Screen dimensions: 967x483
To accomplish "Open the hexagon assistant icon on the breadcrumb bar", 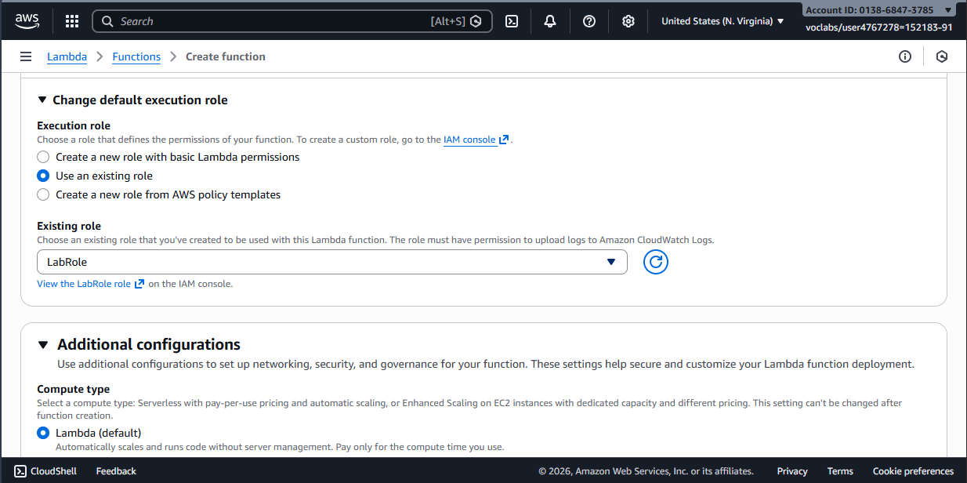I will 942,56.
